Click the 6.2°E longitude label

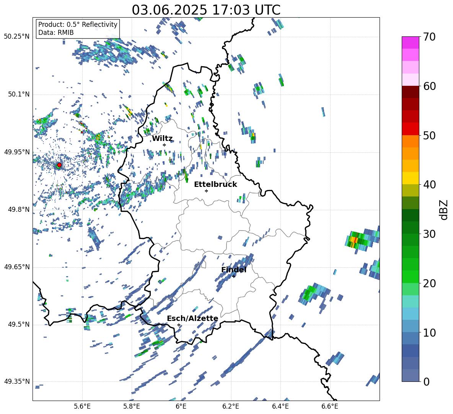(231, 406)
